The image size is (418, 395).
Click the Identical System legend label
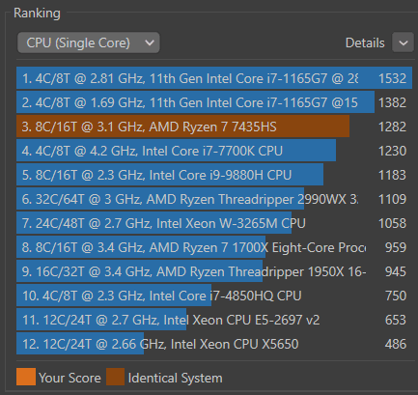[x=176, y=378]
